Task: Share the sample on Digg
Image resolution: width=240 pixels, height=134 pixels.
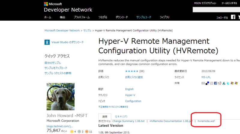Action: pos(211,83)
